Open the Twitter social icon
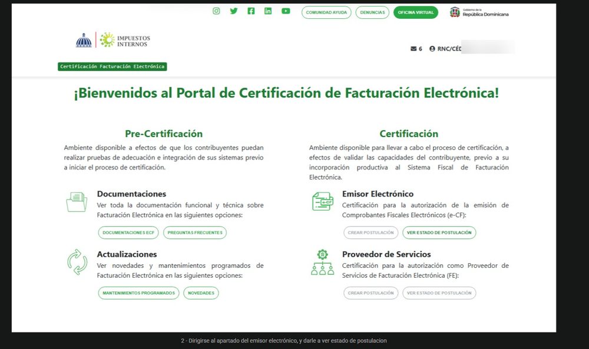 tap(234, 11)
